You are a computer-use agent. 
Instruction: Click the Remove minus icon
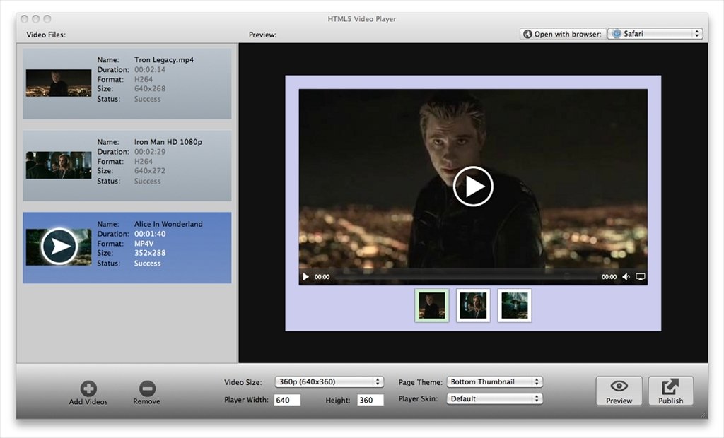click(146, 389)
